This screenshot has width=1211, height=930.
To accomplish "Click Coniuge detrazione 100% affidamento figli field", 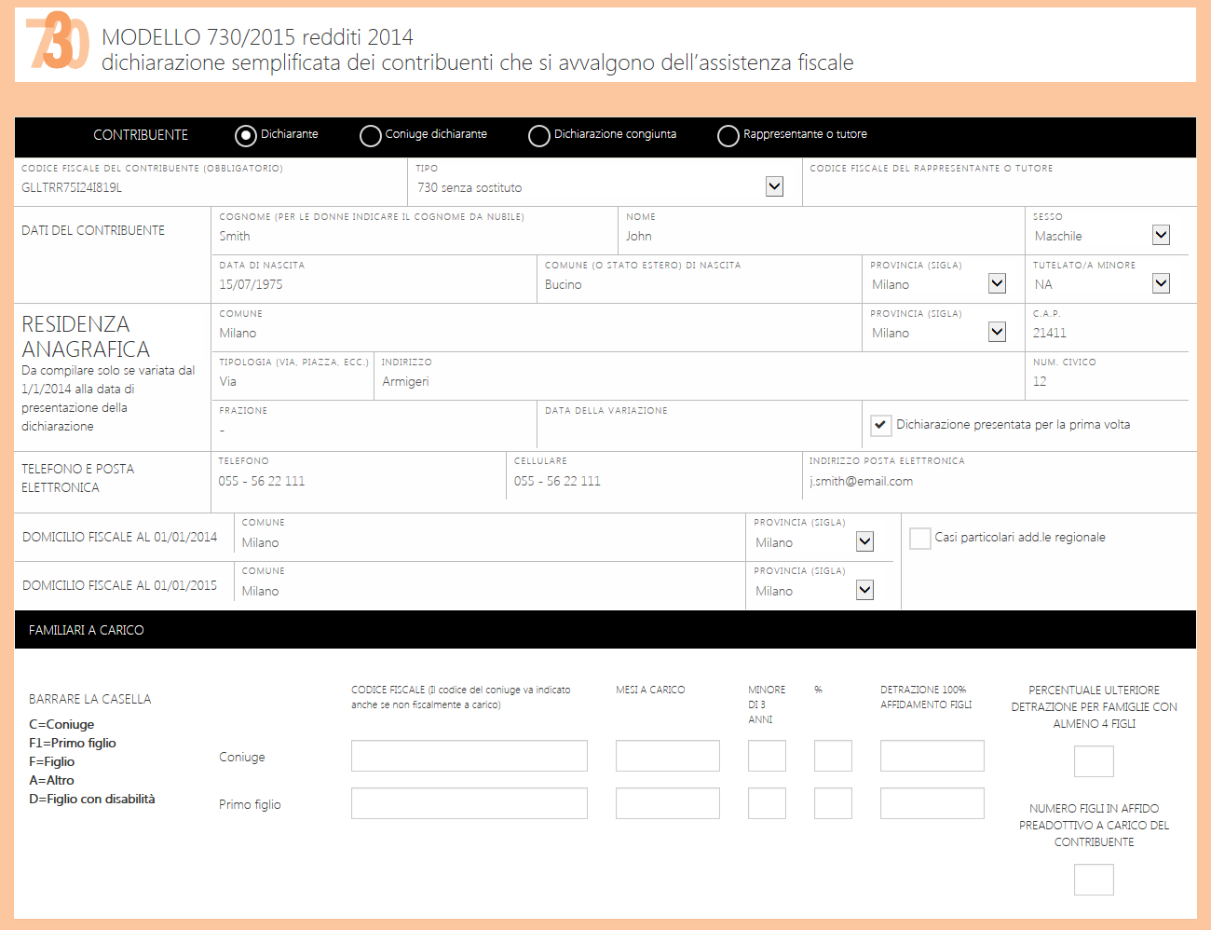I will coord(932,756).
